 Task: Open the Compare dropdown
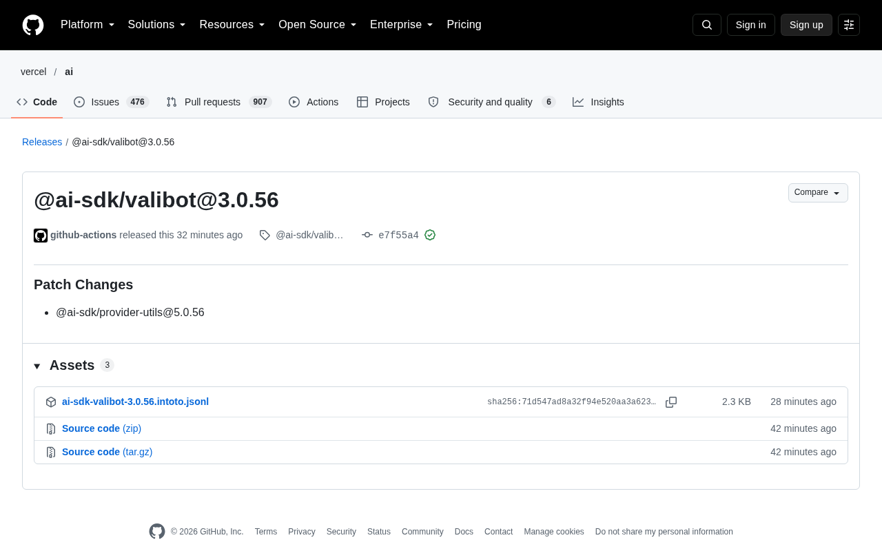(818, 193)
